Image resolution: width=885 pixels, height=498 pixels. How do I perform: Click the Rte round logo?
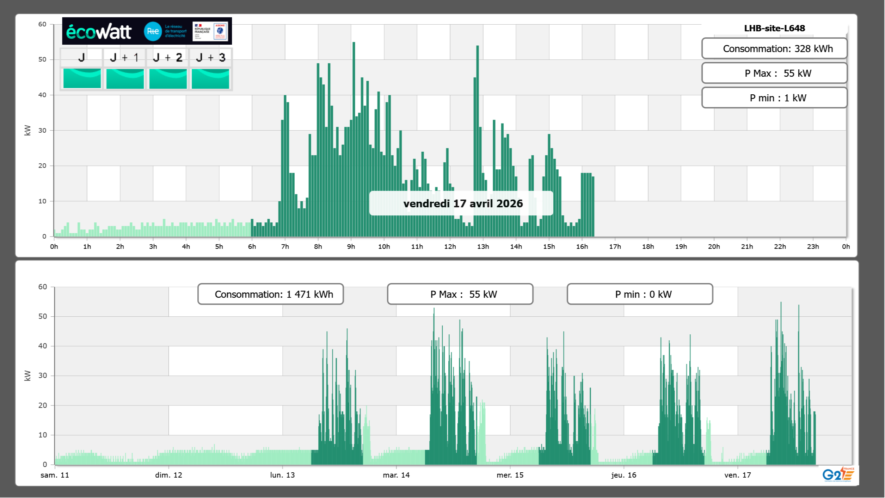[153, 31]
